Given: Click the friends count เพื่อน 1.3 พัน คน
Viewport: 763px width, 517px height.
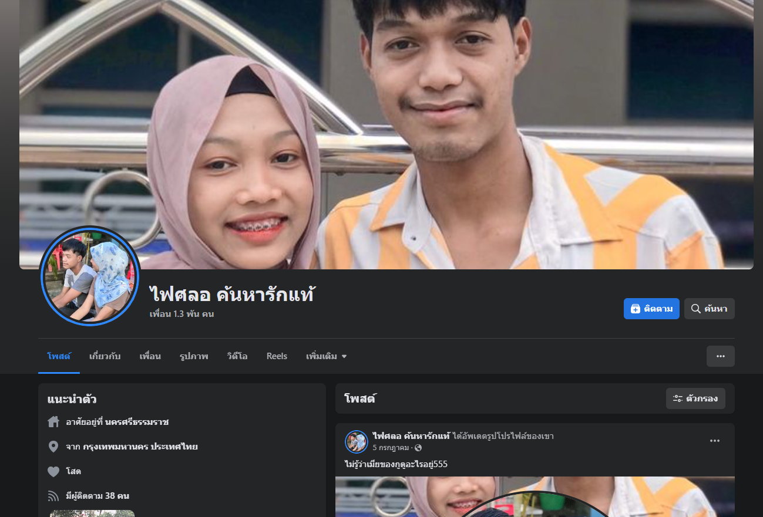Looking at the screenshot, I should (181, 314).
